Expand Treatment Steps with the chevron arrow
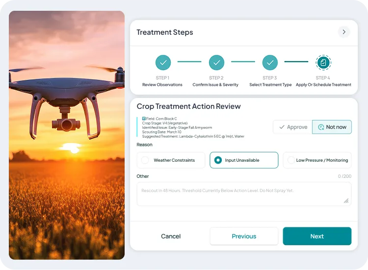The height and width of the screenshot is (270, 368). click(344, 32)
